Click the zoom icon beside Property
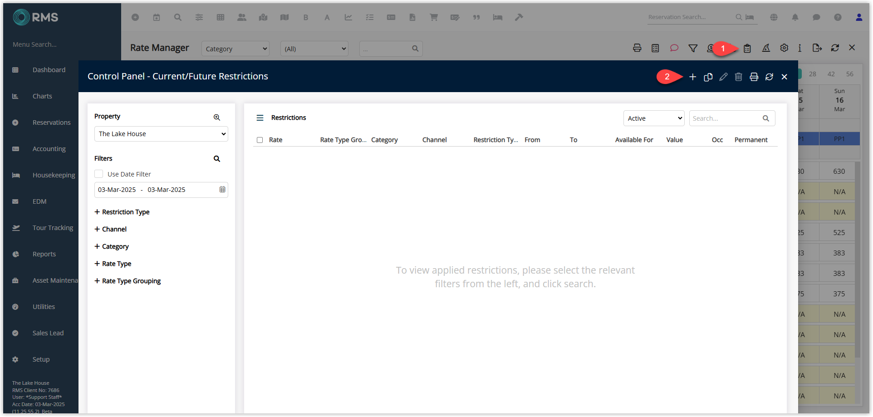 (x=217, y=117)
